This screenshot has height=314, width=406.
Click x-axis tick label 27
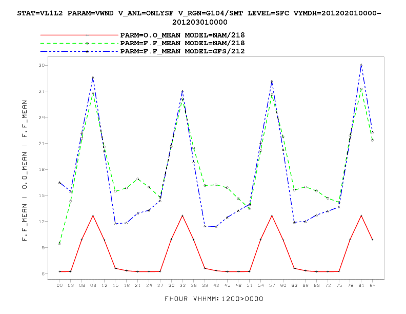(x=160, y=285)
